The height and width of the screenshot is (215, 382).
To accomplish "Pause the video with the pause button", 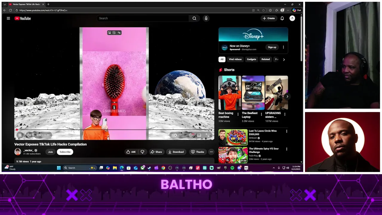I will [x=20, y=135].
